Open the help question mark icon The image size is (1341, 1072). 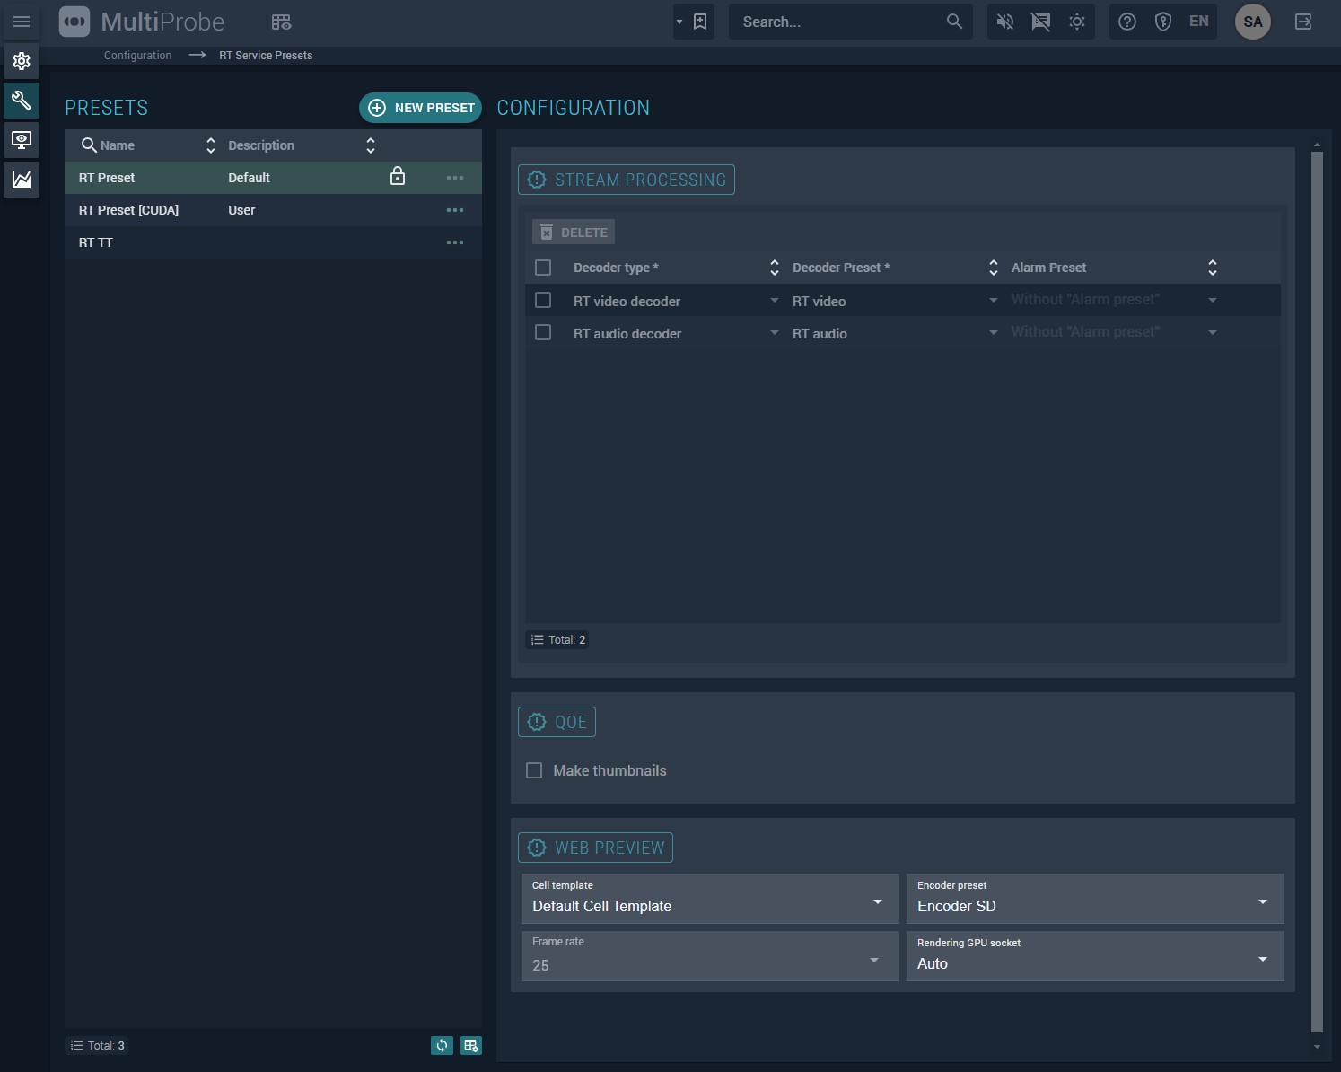click(x=1127, y=22)
